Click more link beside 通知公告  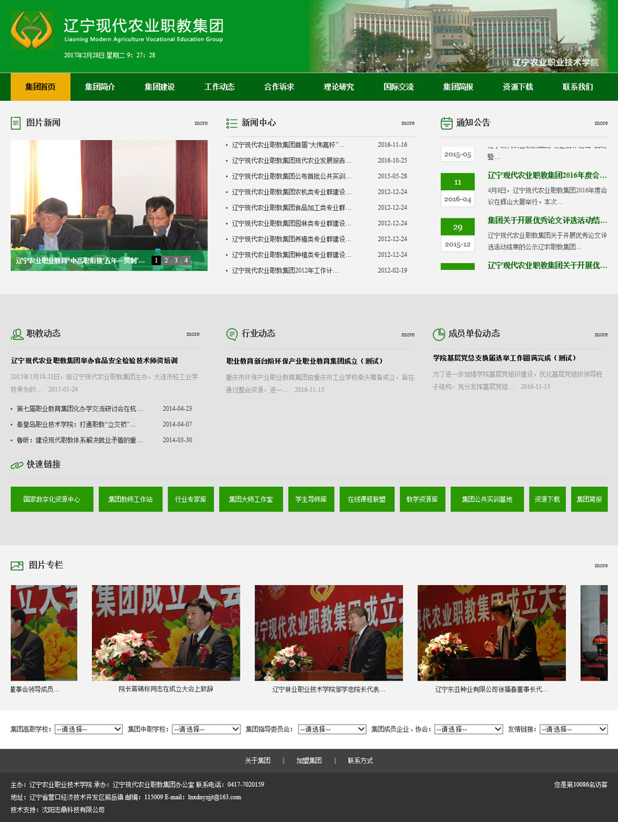tap(602, 123)
